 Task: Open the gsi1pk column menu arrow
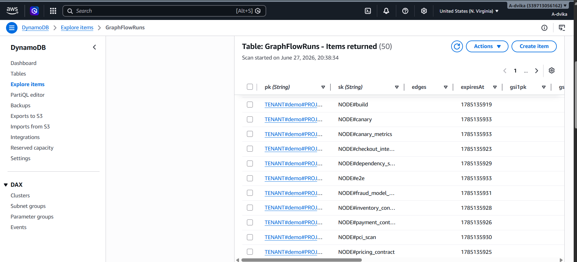544,87
